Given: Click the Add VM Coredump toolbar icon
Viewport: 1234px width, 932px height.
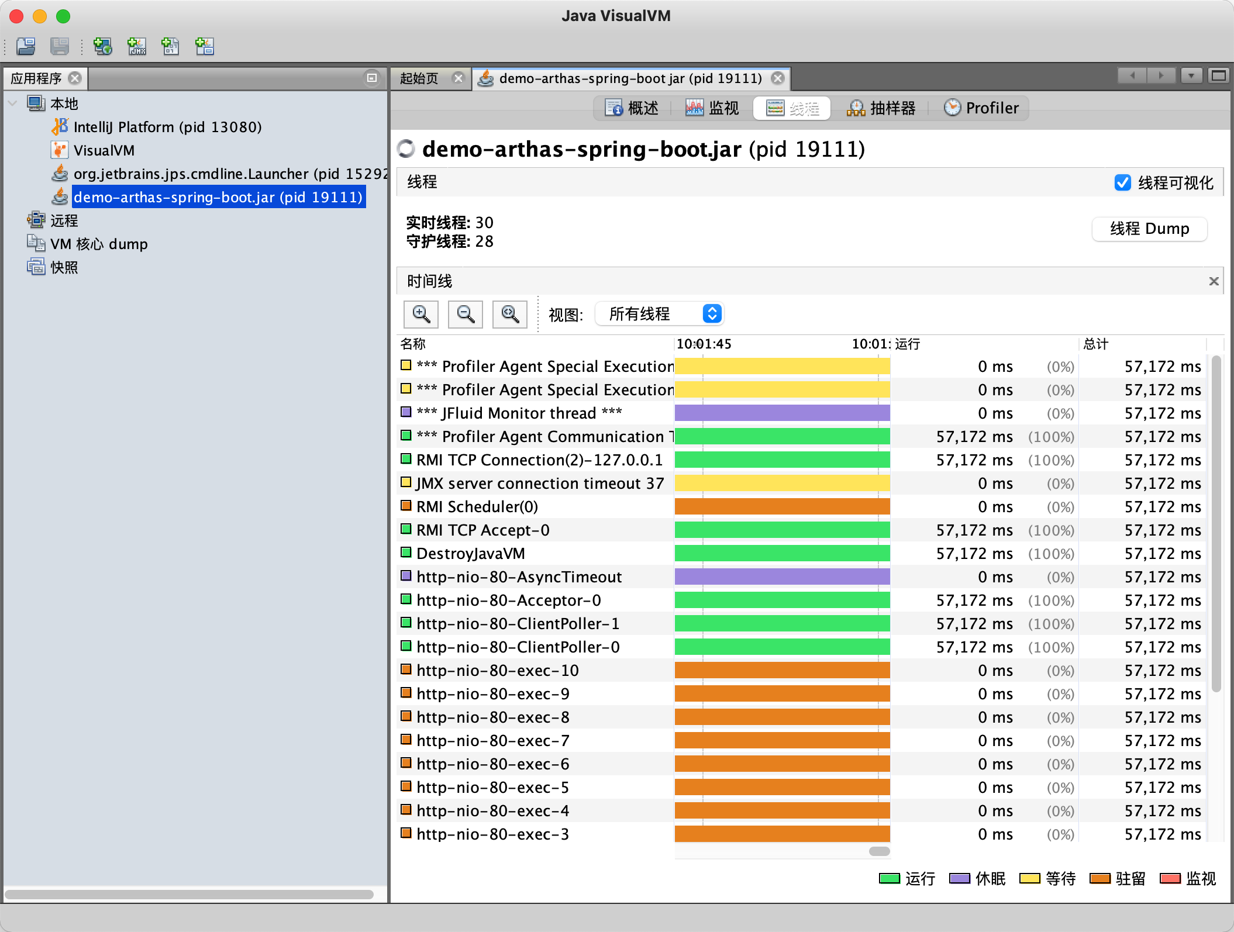Looking at the screenshot, I should (170, 46).
